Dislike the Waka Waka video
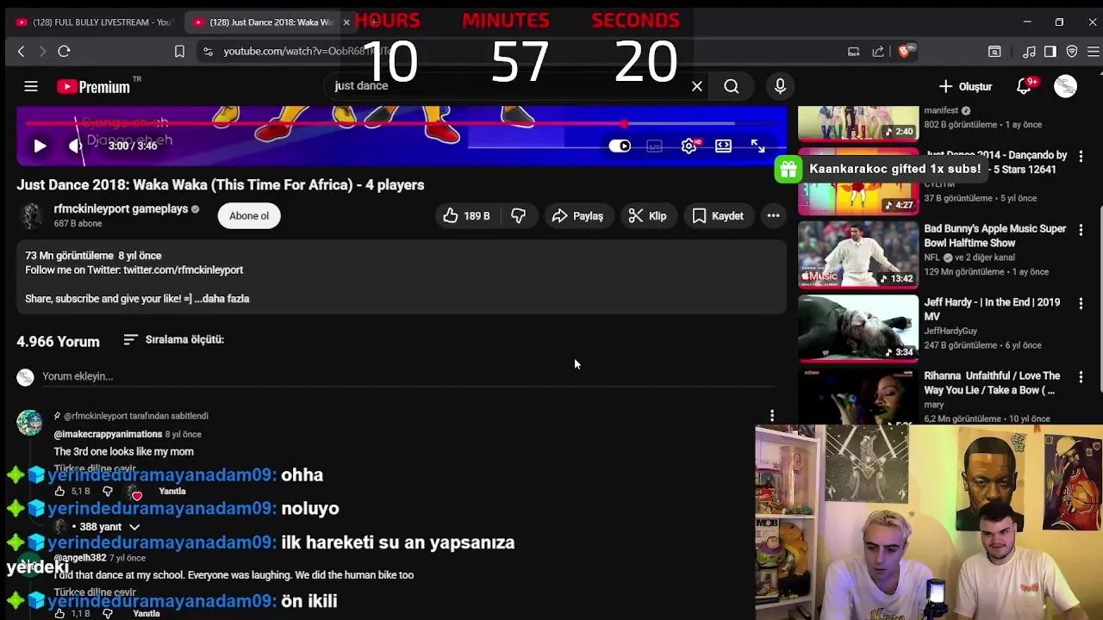Viewport: 1103px width, 620px height. (518, 216)
